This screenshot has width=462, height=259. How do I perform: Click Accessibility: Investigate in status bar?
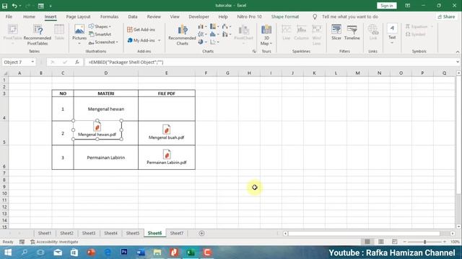pos(55,242)
